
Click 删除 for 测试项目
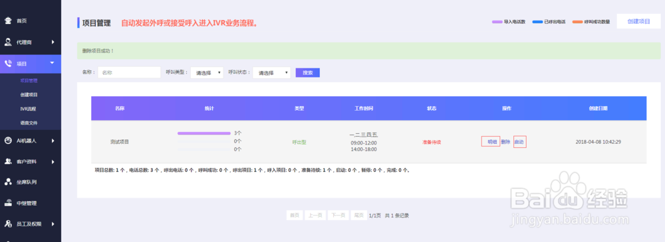click(505, 142)
